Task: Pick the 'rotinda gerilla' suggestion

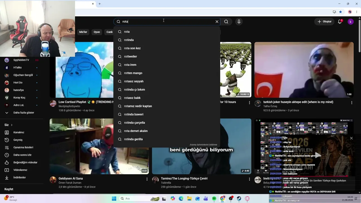Action: (x=167, y=139)
